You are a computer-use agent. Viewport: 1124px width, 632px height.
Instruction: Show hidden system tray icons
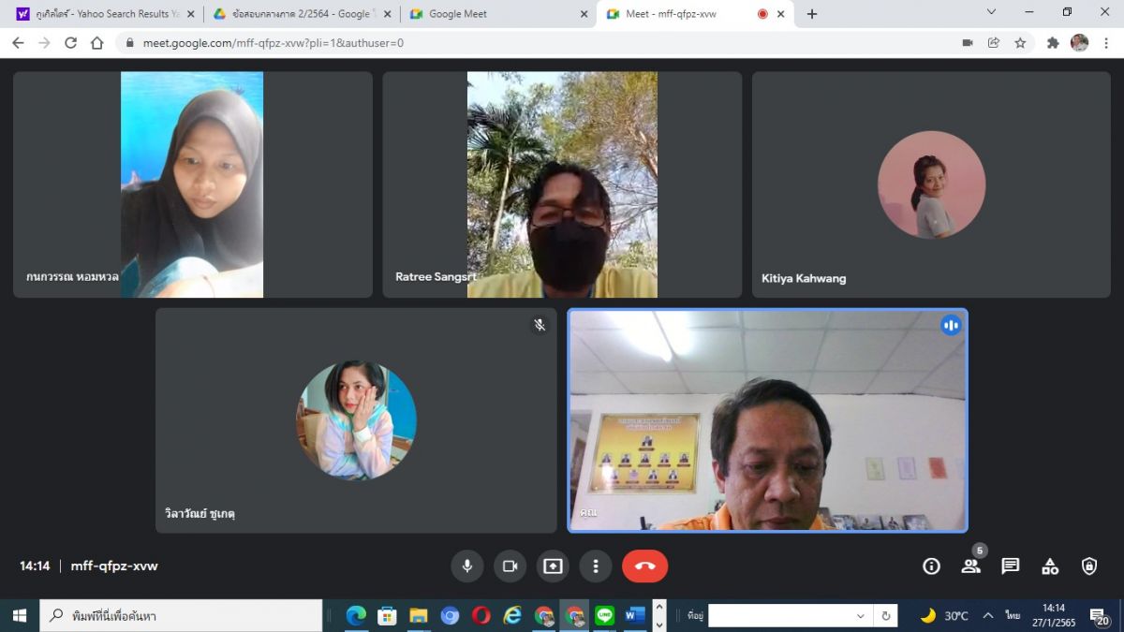(987, 615)
